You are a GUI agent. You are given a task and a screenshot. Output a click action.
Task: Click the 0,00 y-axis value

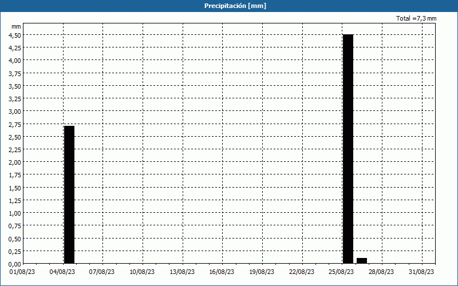(x=15, y=264)
